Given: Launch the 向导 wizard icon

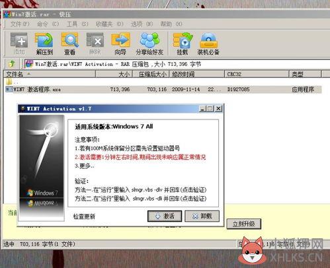Looking at the screenshot, I should pos(120,44).
